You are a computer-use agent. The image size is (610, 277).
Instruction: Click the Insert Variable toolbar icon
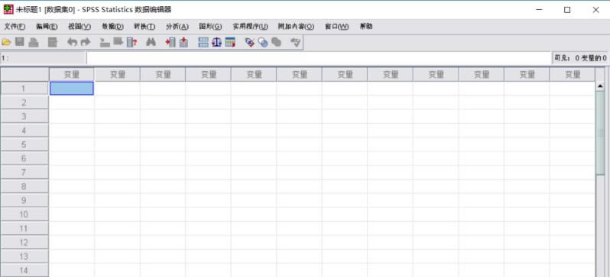184,42
